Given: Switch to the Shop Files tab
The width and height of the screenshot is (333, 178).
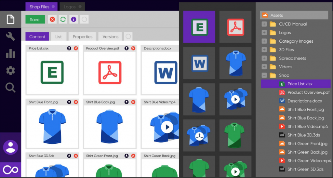Looking at the screenshot, I should click(41, 7).
